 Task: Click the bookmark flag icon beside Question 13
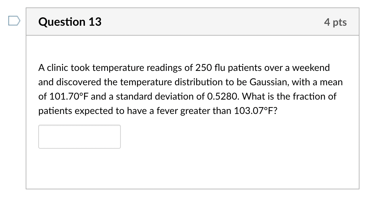pyautogui.click(x=14, y=20)
